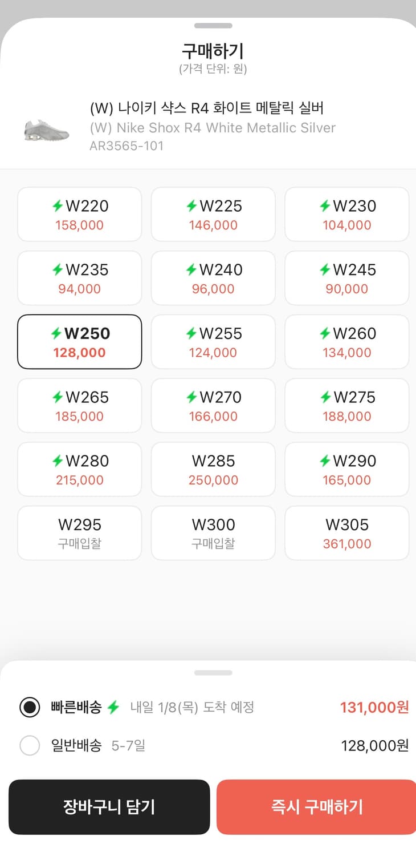Select the 일반배송 radio button
This screenshot has height=856, width=416.
tap(30, 745)
